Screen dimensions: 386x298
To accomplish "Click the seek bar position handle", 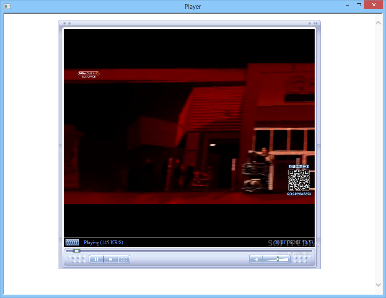I will tap(76, 251).
